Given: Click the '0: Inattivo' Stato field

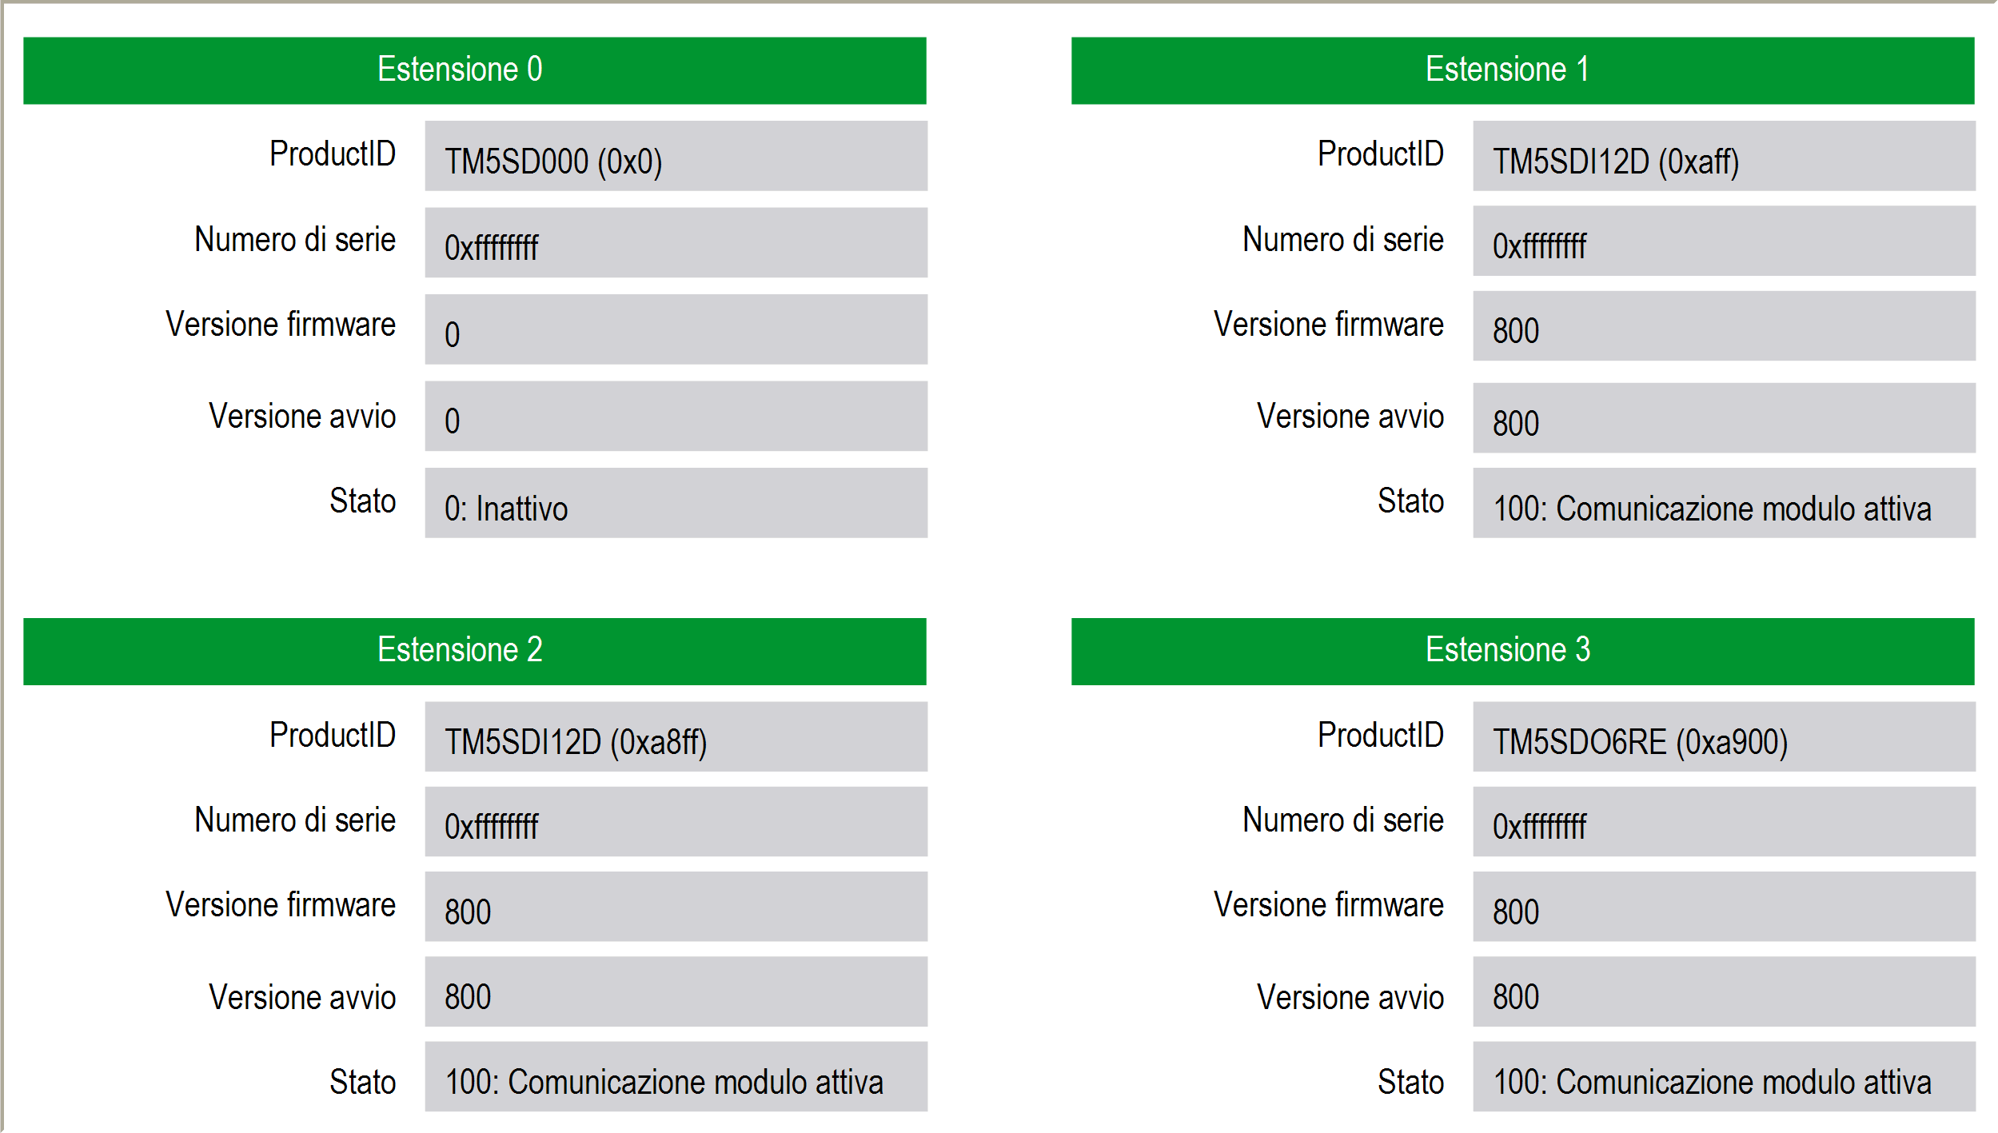Looking at the screenshot, I should tap(676, 503).
